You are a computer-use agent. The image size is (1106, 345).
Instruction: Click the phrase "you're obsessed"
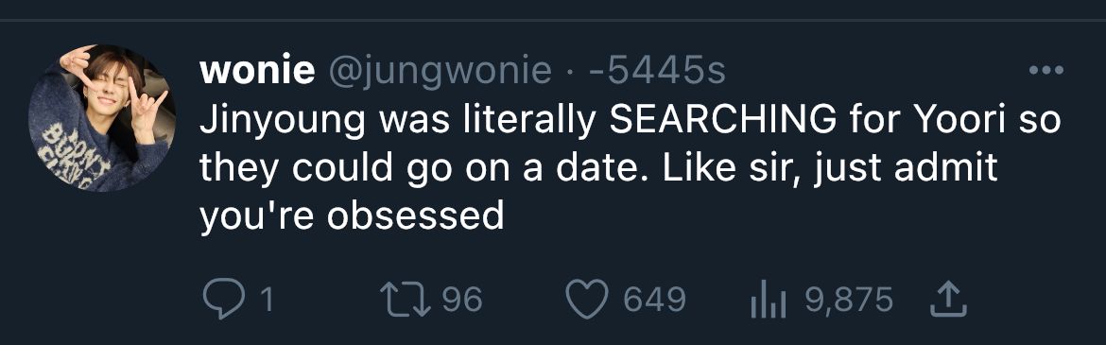click(352, 216)
